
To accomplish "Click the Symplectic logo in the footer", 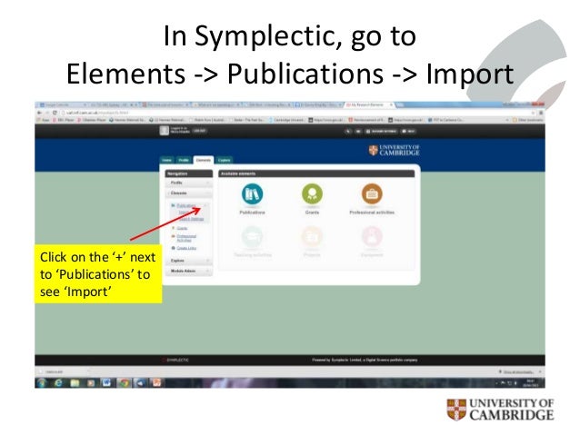I will pos(176,360).
